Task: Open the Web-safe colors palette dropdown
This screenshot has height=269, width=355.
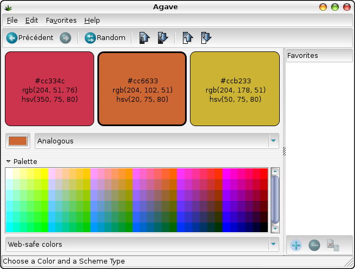Action: 142,244
